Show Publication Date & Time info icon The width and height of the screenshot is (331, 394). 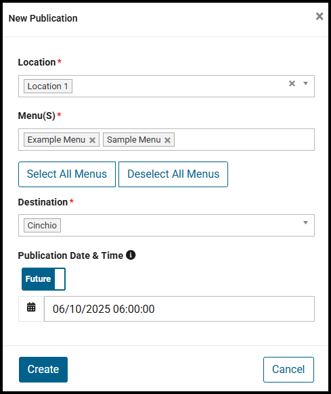131,255
